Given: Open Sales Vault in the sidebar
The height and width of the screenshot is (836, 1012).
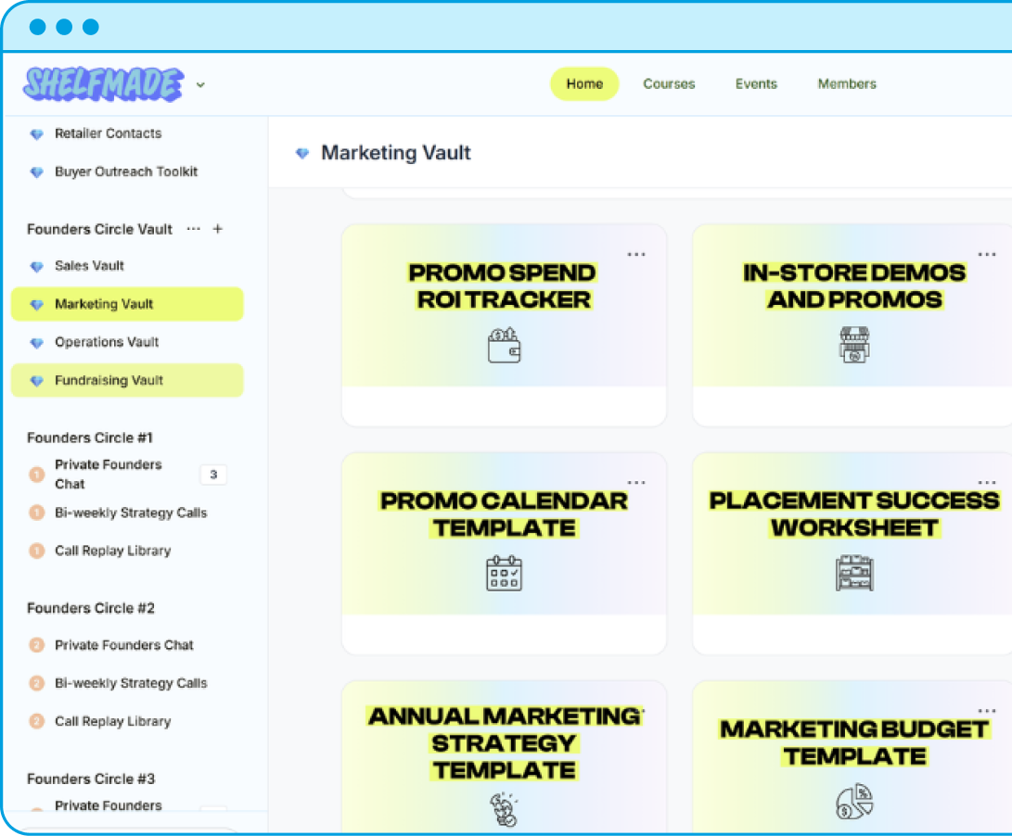Looking at the screenshot, I should point(89,266).
